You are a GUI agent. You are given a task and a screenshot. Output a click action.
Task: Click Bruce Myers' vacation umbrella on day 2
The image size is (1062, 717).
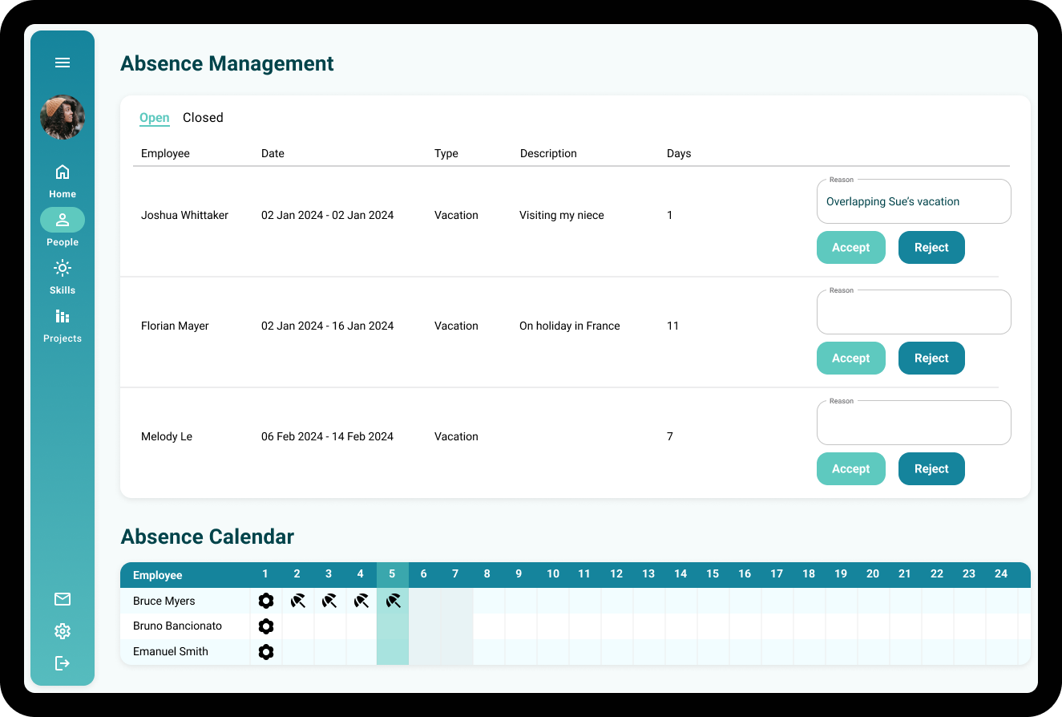pyautogui.click(x=298, y=601)
